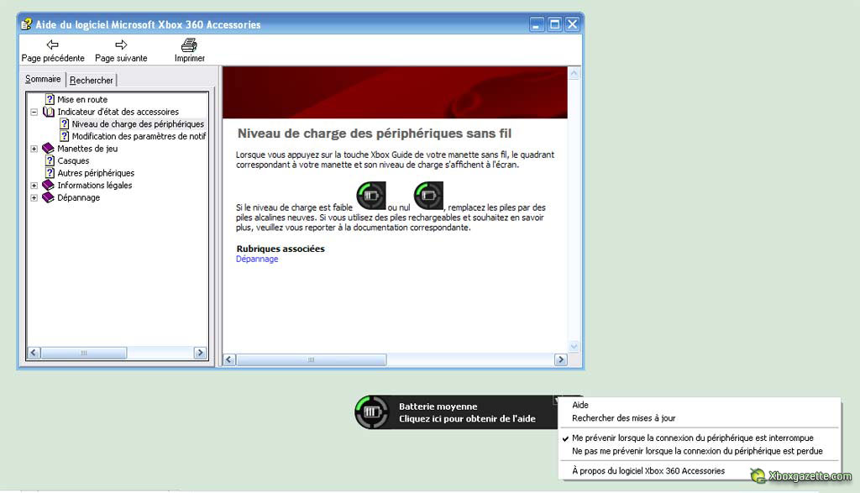This screenshot has height=493, width=860.
Task: Click the Page précédente back arrow icon
Action: coord(52,45)
